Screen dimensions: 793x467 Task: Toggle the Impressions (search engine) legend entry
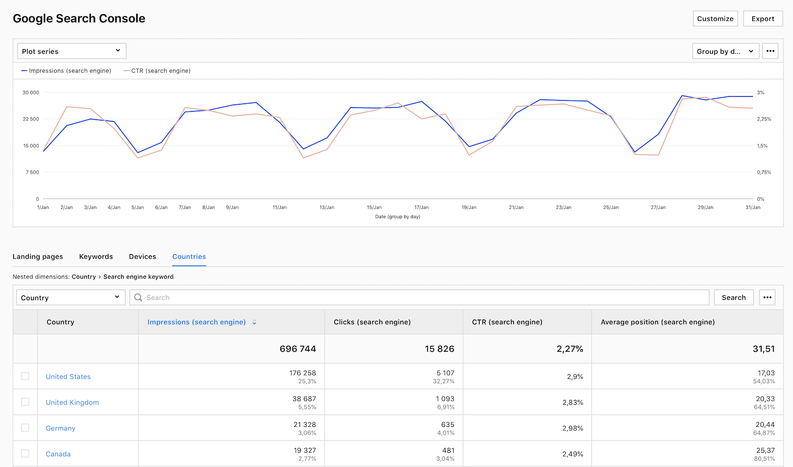pos(66,70)
